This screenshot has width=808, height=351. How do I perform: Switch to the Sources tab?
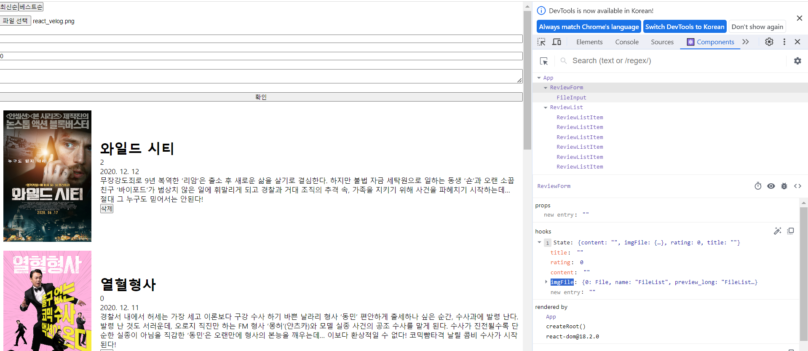coord(662,42)
